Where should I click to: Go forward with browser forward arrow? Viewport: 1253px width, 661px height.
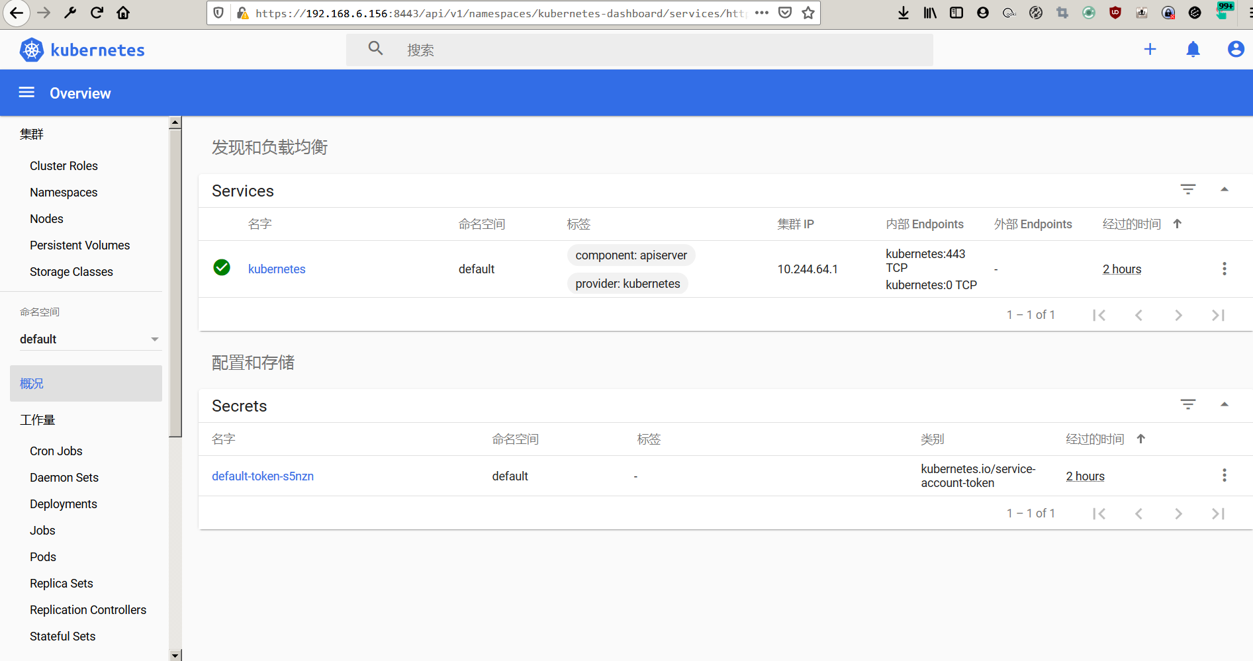coord(44,13)
